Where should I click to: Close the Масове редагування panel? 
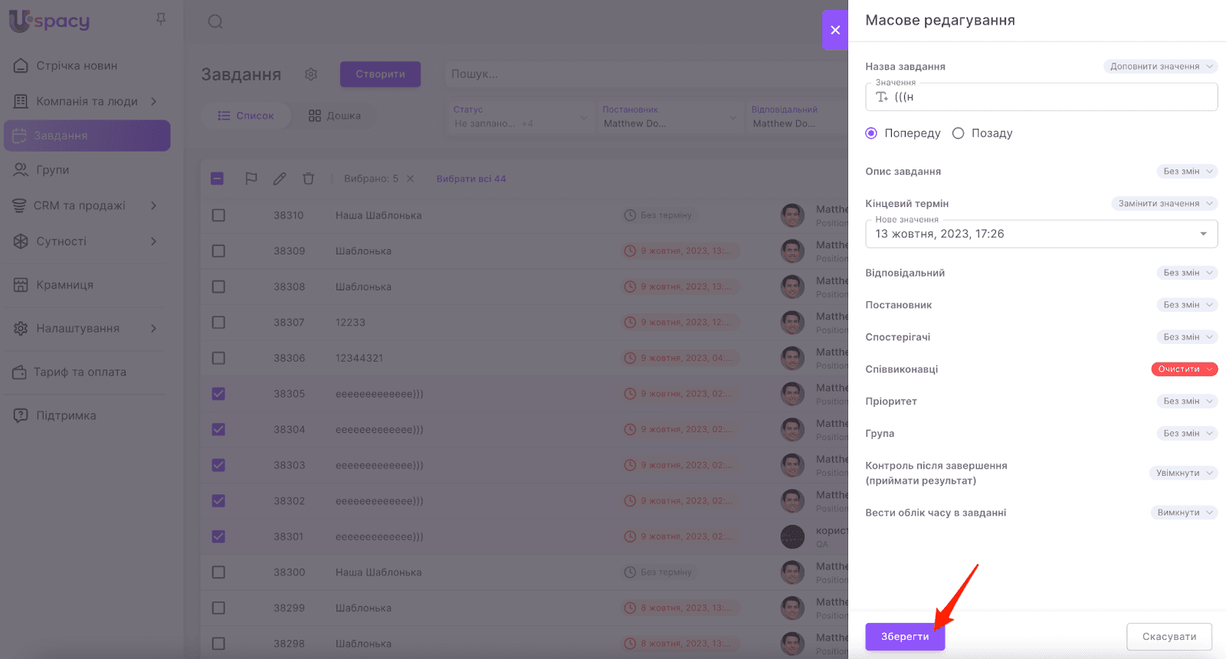click(835, 30)
